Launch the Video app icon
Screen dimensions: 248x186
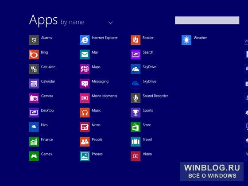tap(136, 156)
